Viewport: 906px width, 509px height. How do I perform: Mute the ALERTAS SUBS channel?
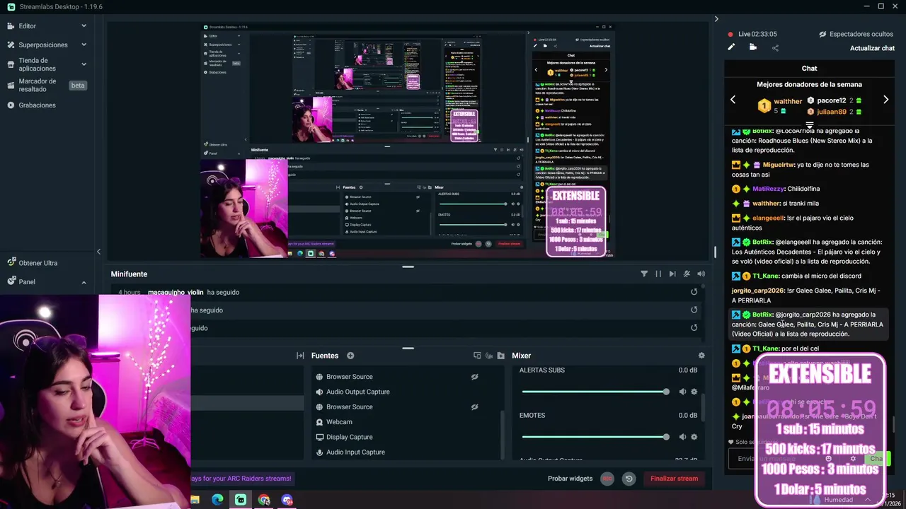pyautogui.click(x=682, y=392)
